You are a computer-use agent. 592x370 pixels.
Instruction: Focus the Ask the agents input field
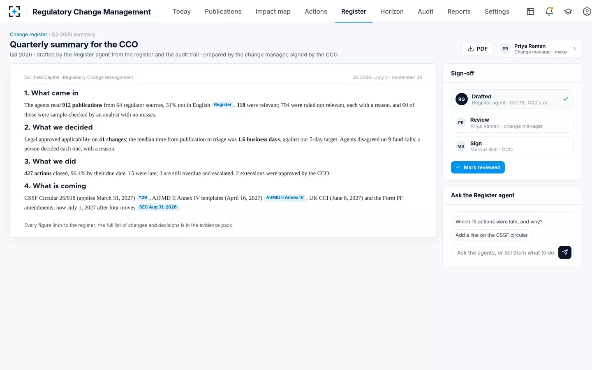(x=505, y=253)
